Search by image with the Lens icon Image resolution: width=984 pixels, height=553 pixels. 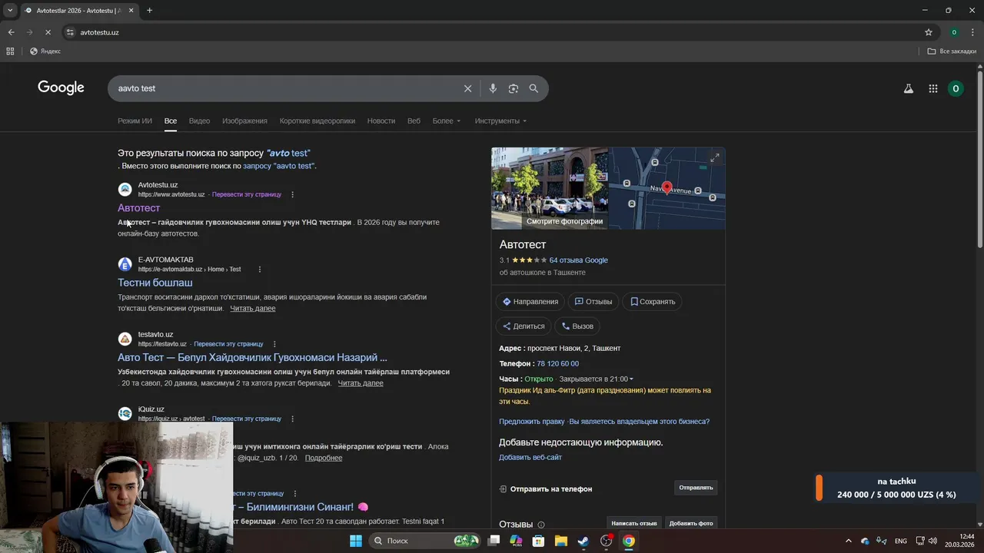click(514, 88)
